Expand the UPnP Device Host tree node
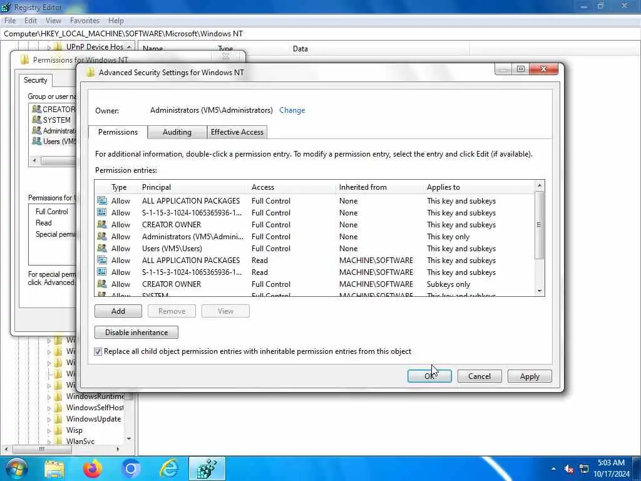Screen dimensions: 641x481 pos(49,48)
